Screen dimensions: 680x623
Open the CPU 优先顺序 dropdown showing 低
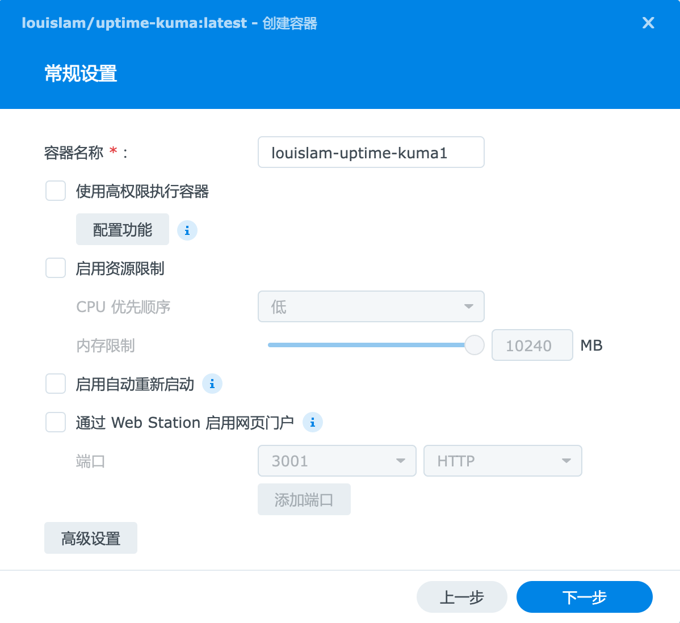click(371, 306)
